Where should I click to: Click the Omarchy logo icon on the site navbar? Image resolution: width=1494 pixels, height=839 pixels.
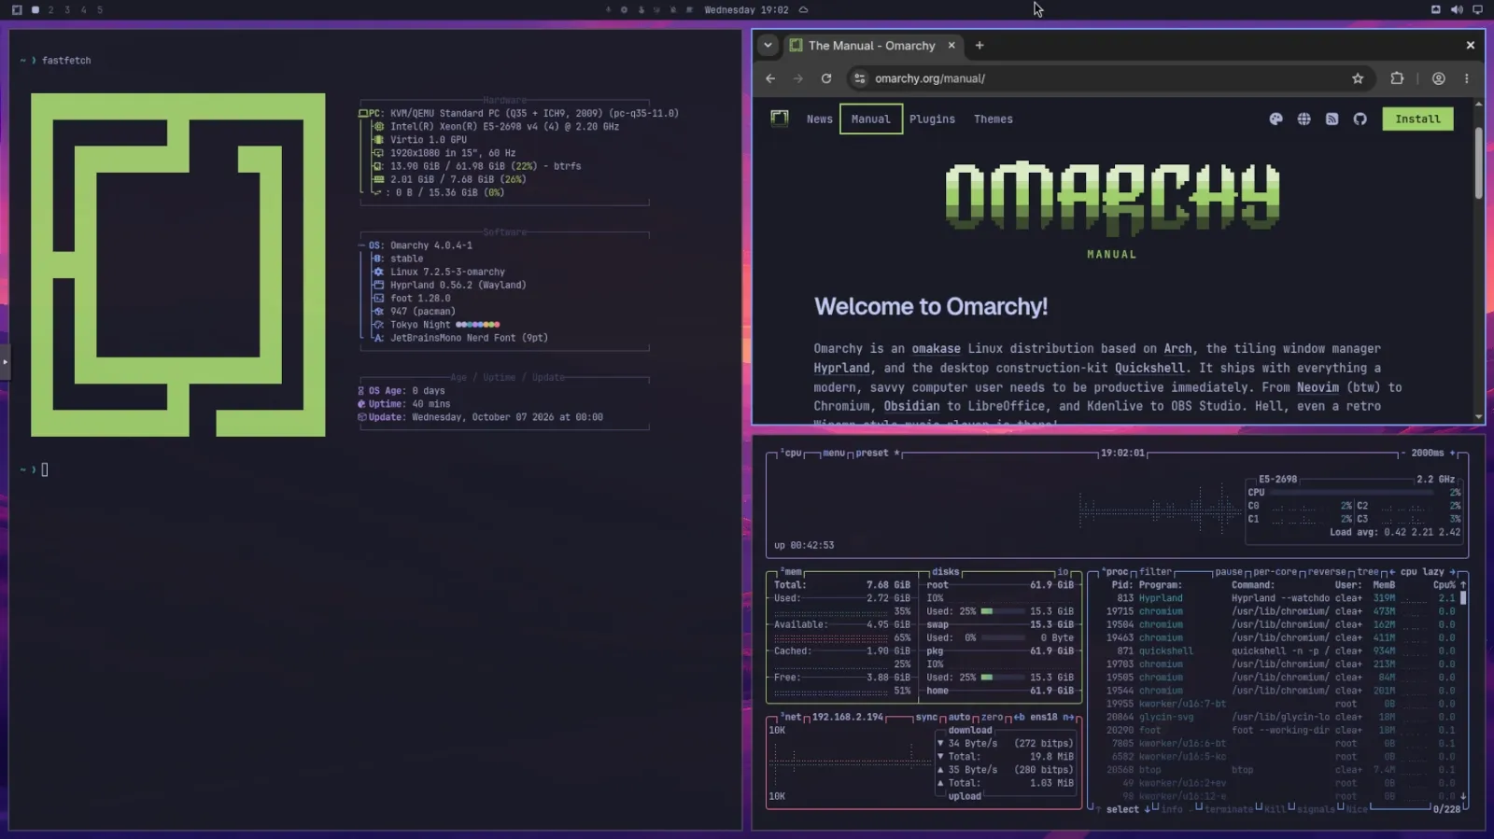pos(780,119)
